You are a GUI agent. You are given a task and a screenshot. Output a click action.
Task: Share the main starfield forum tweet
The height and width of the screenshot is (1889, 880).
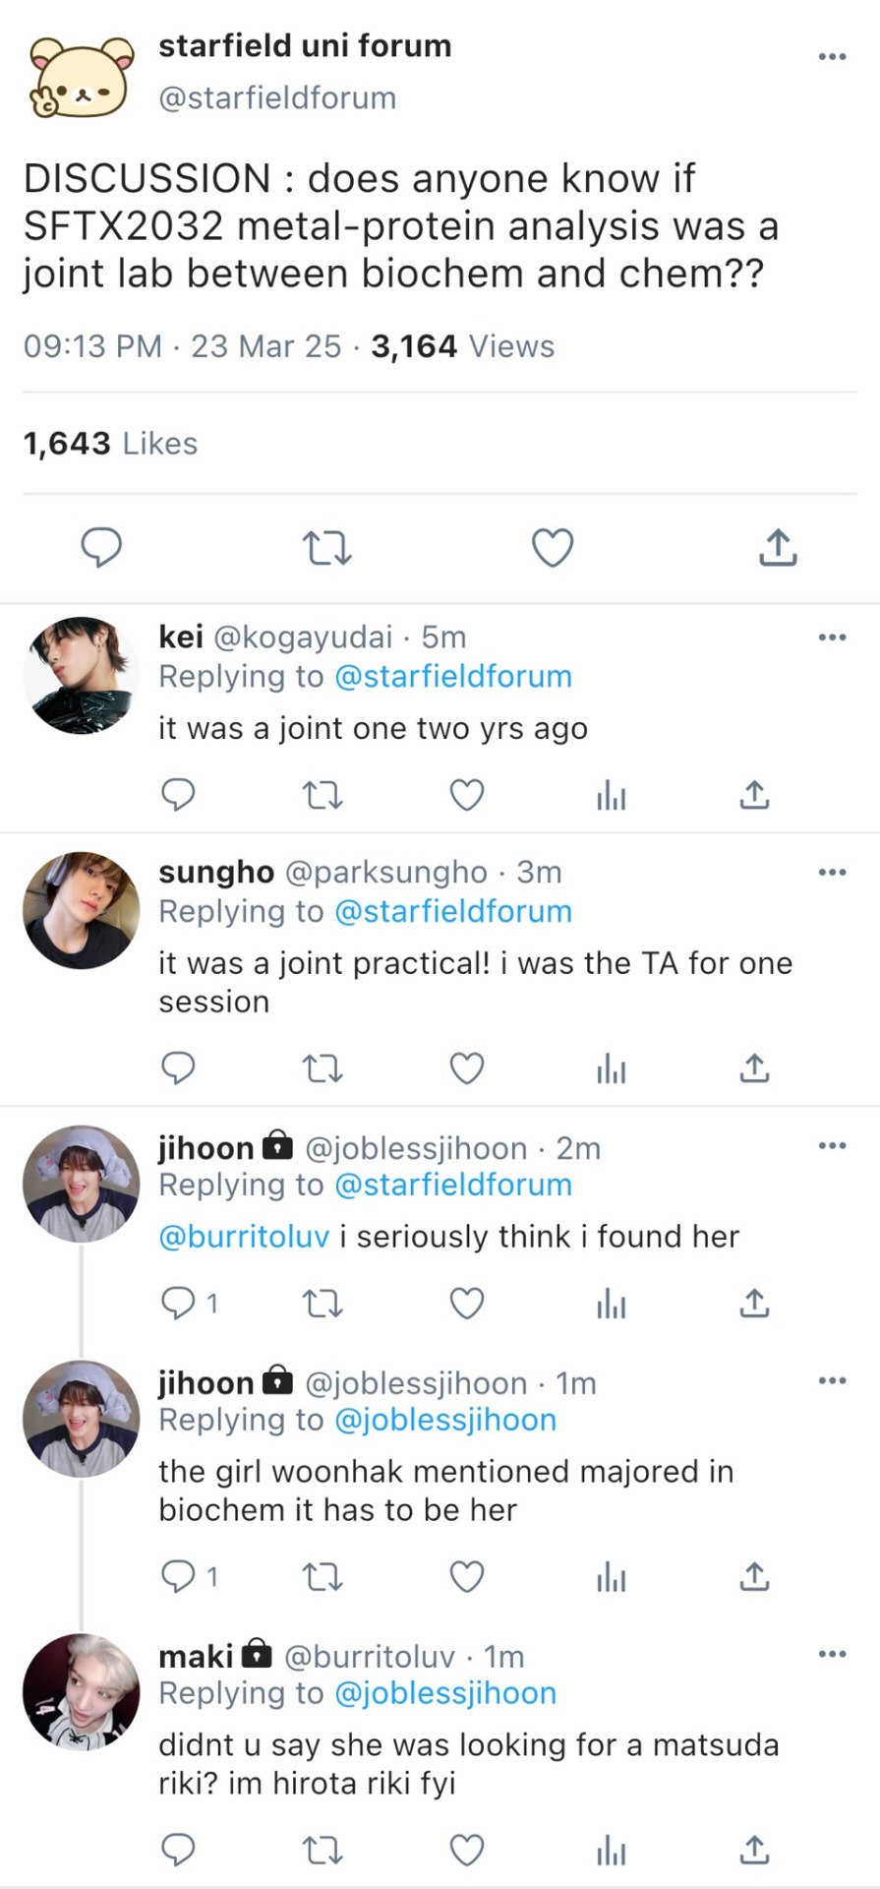tap(778, 548)
